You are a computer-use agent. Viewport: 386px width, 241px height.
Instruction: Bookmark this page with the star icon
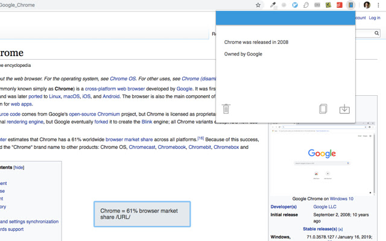[x=258, y=5]
